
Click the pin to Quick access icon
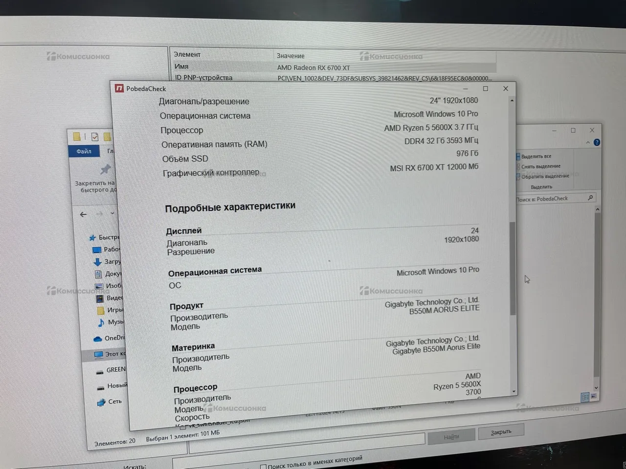point(105,170)
